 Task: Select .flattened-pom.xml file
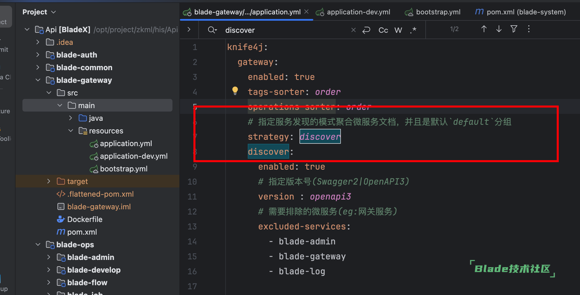100,194
